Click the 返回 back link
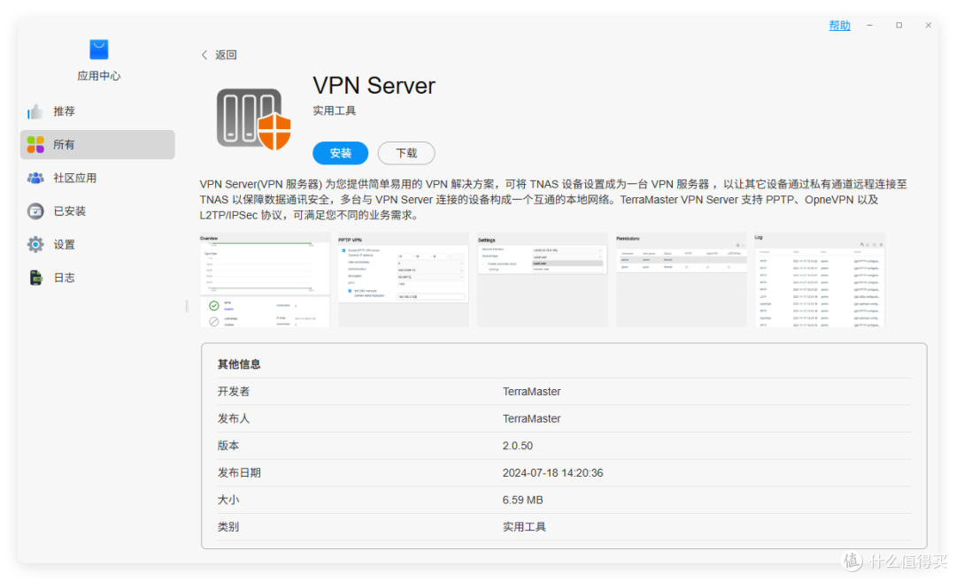 [x=226, y=55]
